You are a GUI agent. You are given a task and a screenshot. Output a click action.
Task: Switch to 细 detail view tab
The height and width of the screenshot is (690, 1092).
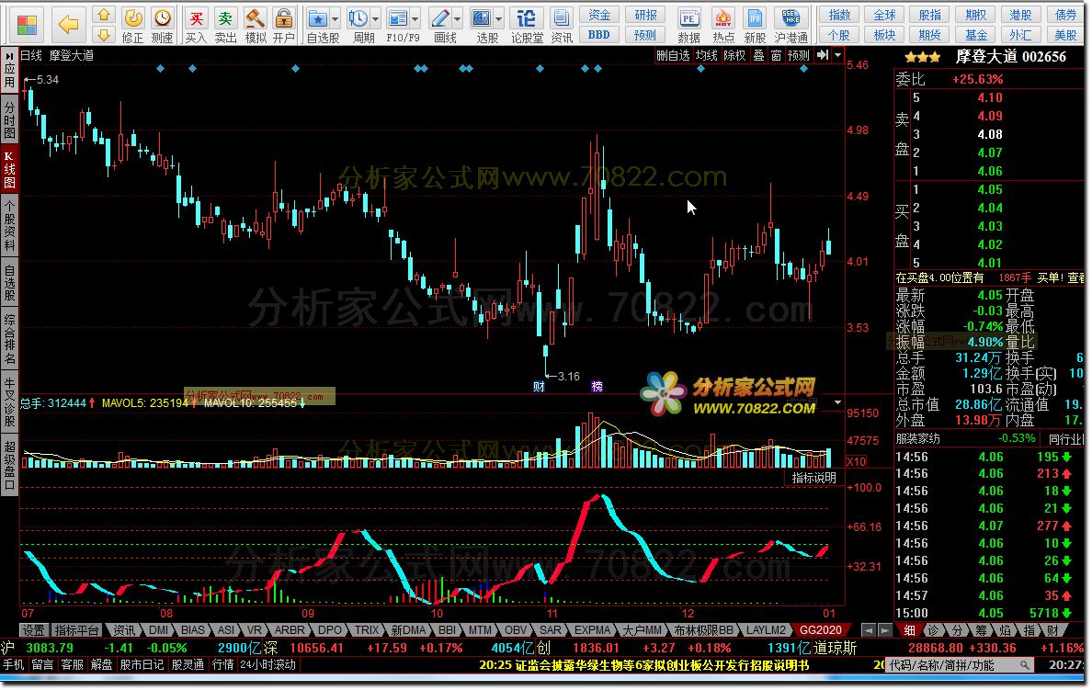coord(909,630)
